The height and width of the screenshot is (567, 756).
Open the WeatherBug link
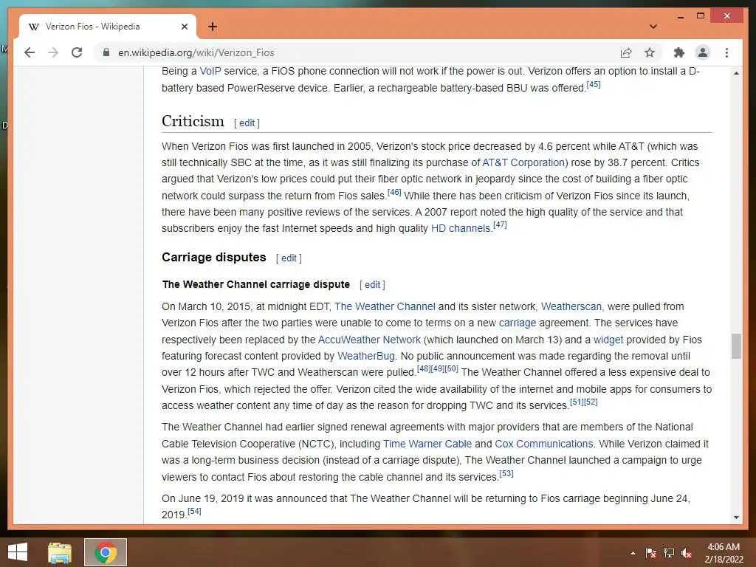pyautogui.click(x=366, y=356)
